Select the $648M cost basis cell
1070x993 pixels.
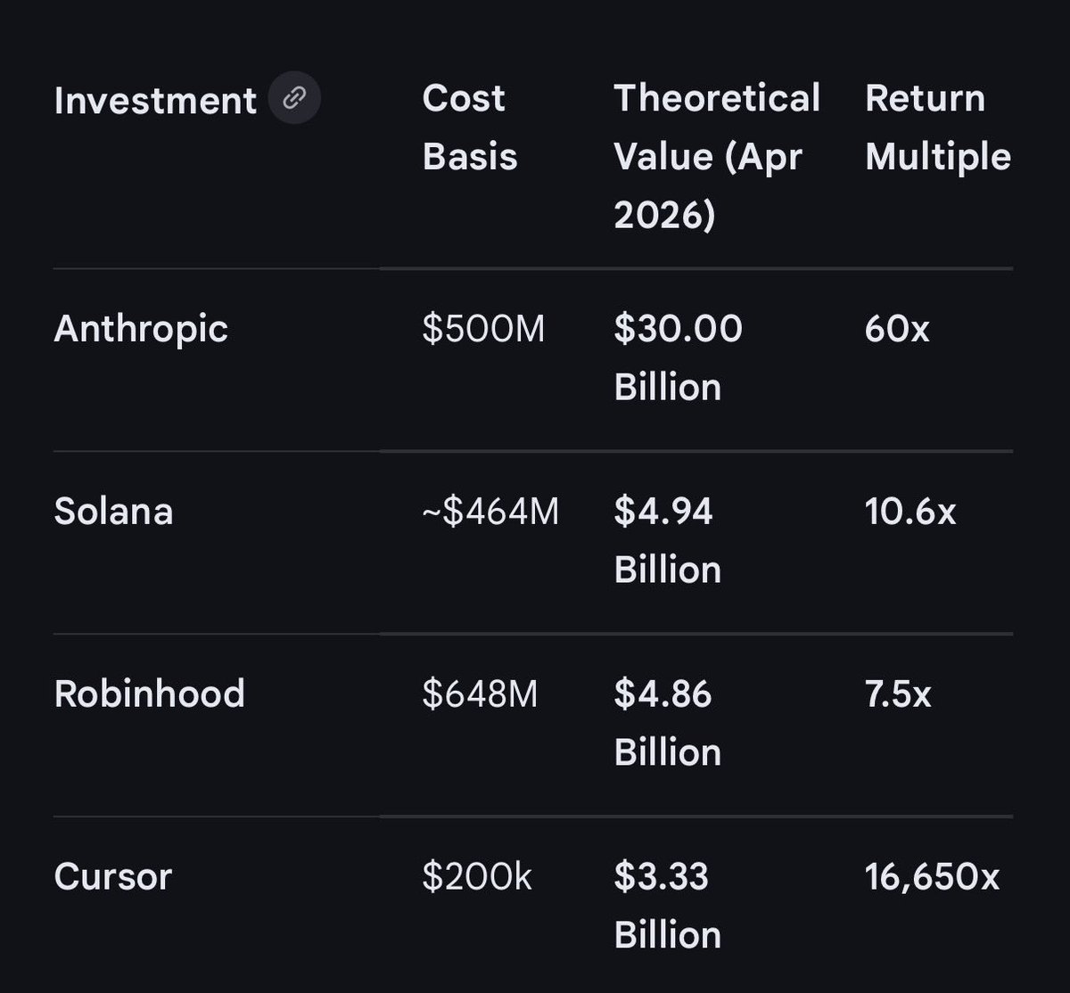point(481,694)
